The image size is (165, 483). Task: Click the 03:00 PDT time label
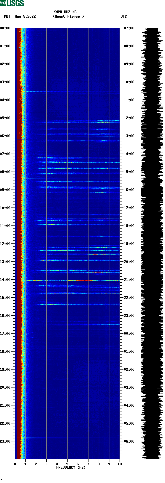(x=5, y=82)
